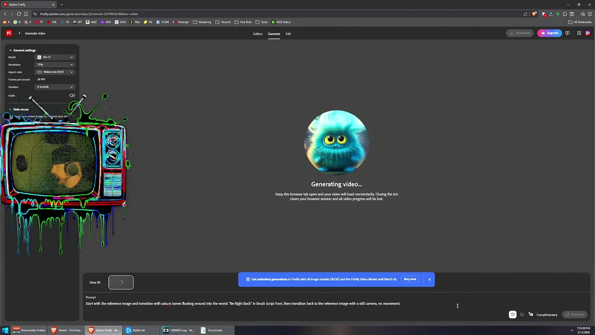Bookmark this page with the bookmark icon

(x=26, y=14)
